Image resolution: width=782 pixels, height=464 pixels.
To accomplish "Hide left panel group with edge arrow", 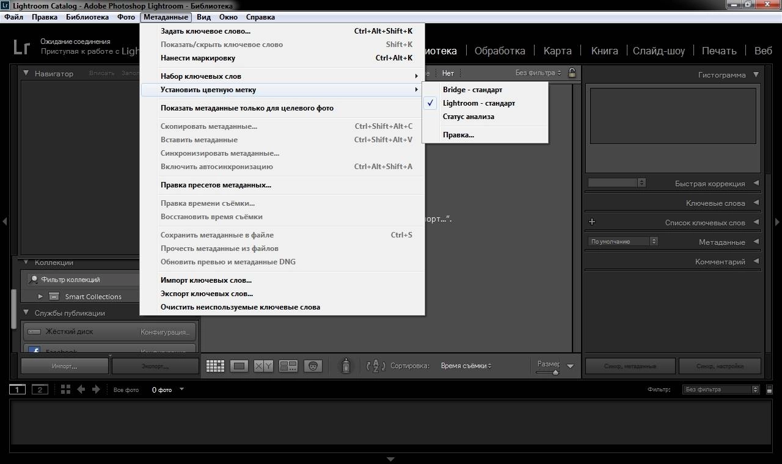I will (x=5, y=222).
